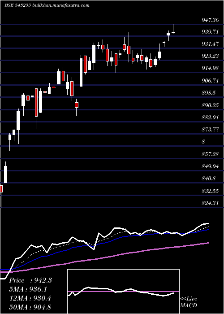Click the 931.47 price axis label
The image size is (224, 314).
[x=210, y=44]
